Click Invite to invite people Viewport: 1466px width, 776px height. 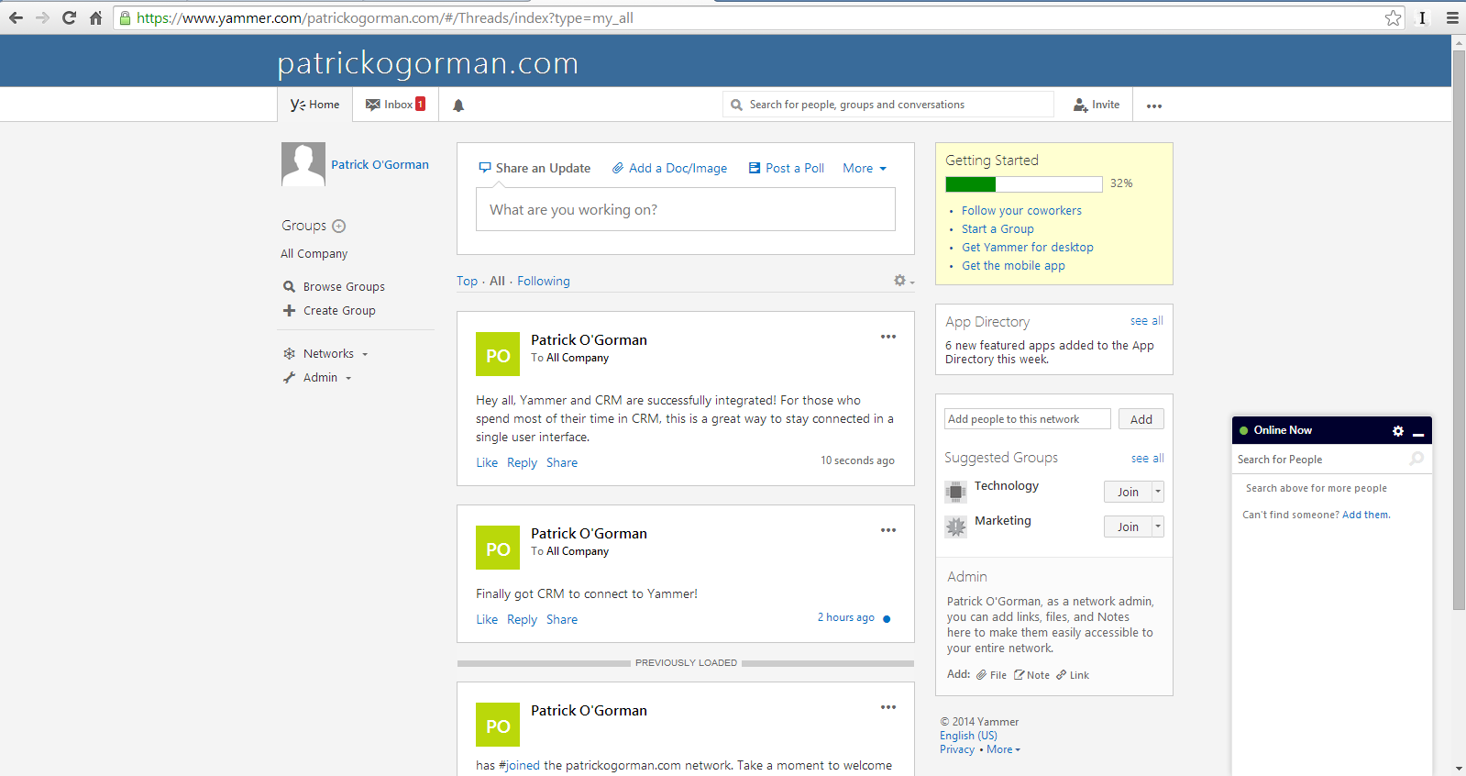[x=1097, y=105]
